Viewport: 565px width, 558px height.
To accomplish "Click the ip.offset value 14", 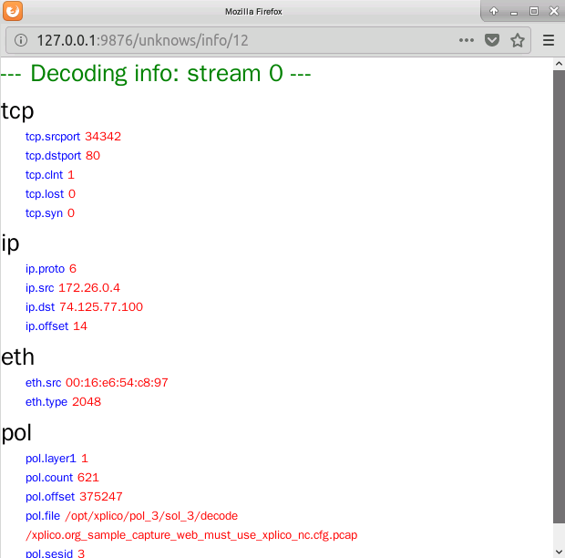I will coord(80,326).
